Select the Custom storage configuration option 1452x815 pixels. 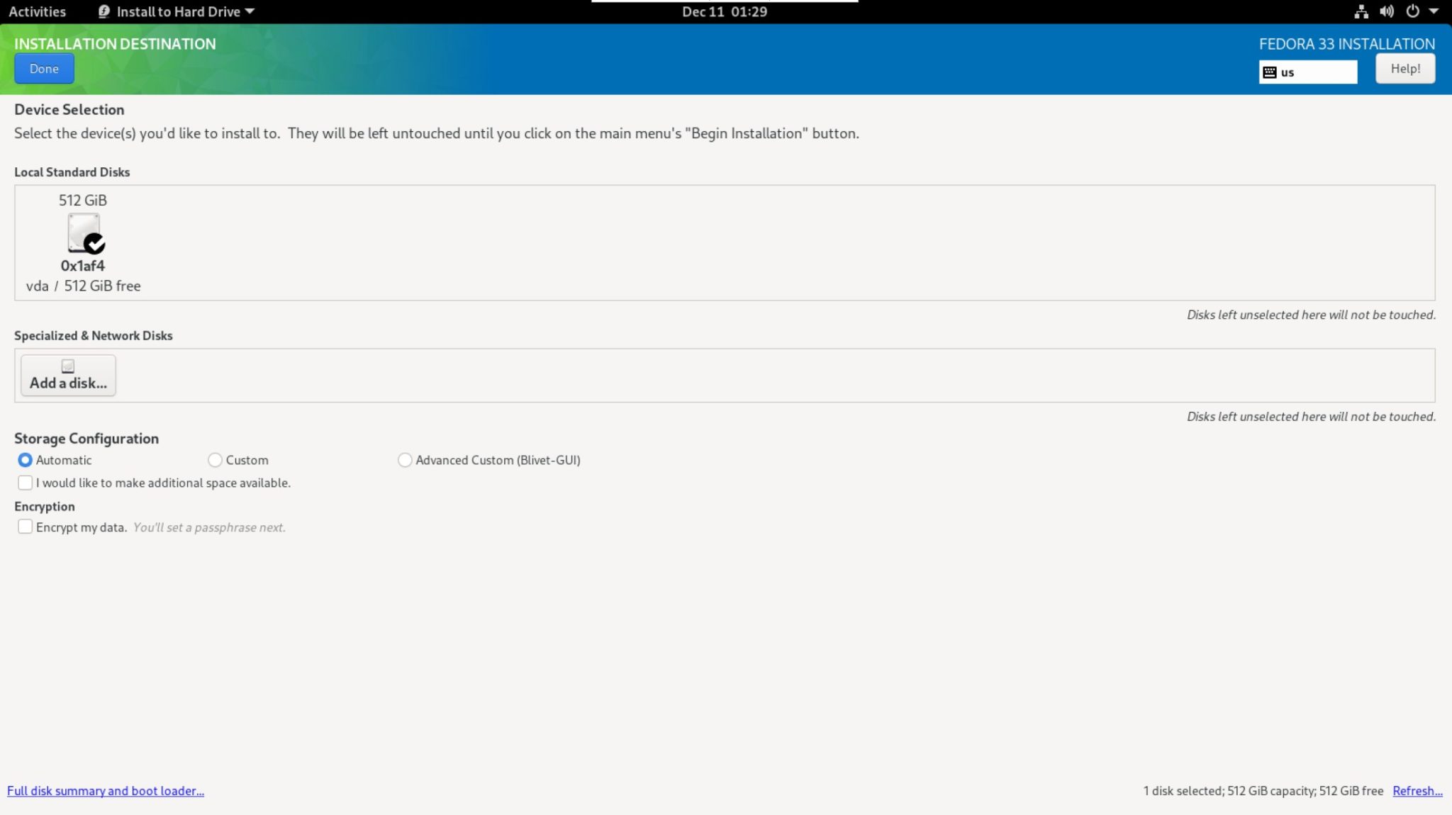click(x=214, y=459)
